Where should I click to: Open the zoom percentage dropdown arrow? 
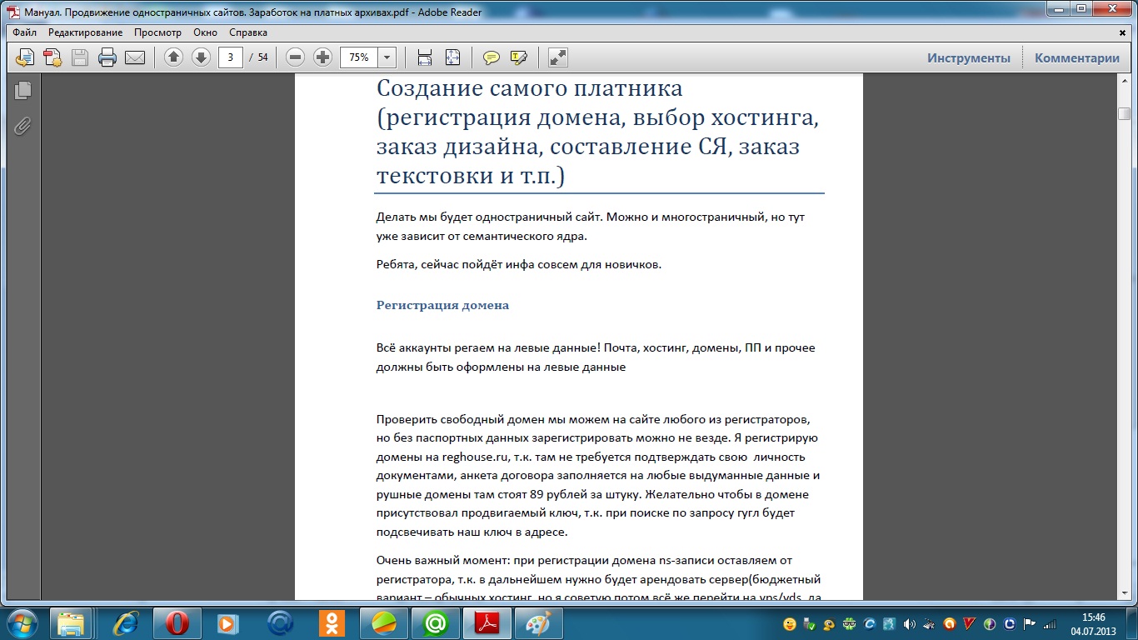point(387,57)
